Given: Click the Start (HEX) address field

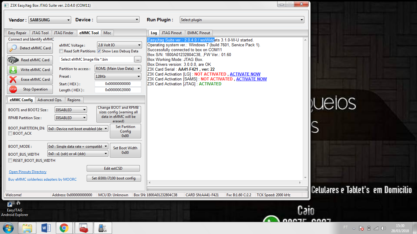Looking at the screenshot, I should pyautogui.click(x=118, y=84).
